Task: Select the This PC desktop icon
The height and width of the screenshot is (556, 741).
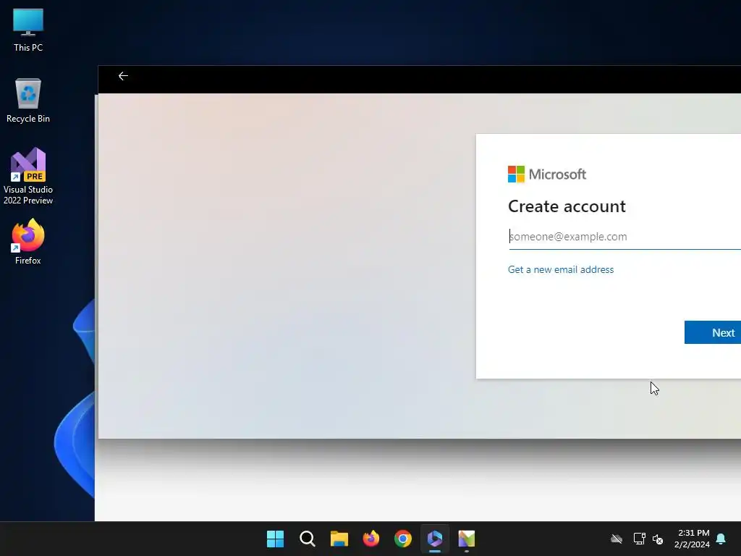Action: pos(28,30)
